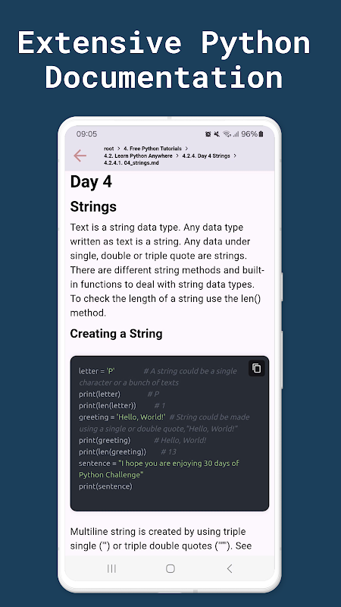Tap the status bar clock 09:05
Viewport: 341px width, 607px height.
[86, 134]
